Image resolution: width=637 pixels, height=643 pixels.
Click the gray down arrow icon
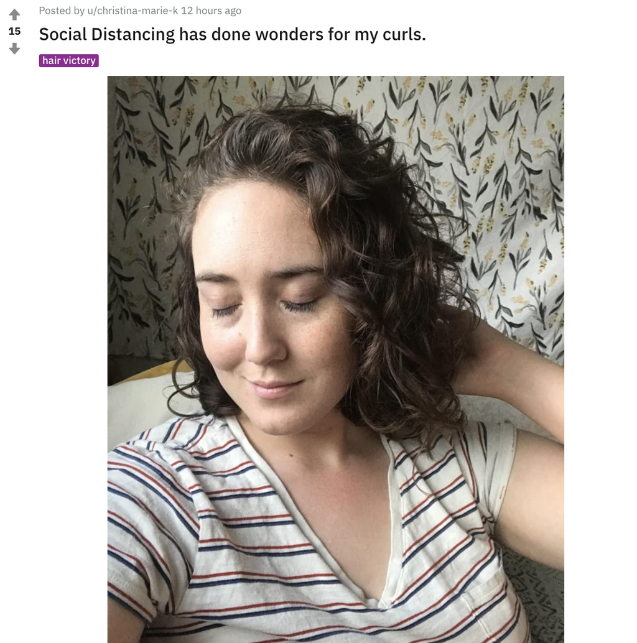14,48
